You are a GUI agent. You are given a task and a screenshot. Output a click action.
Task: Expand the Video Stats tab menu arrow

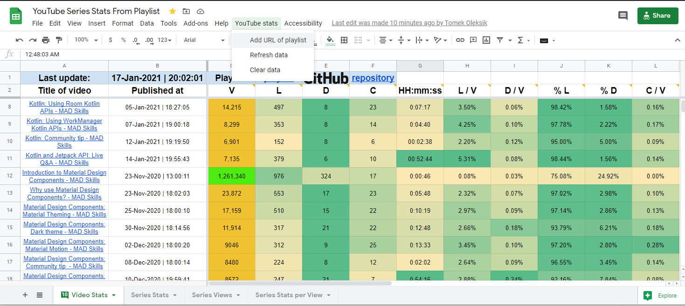point(114,295)
